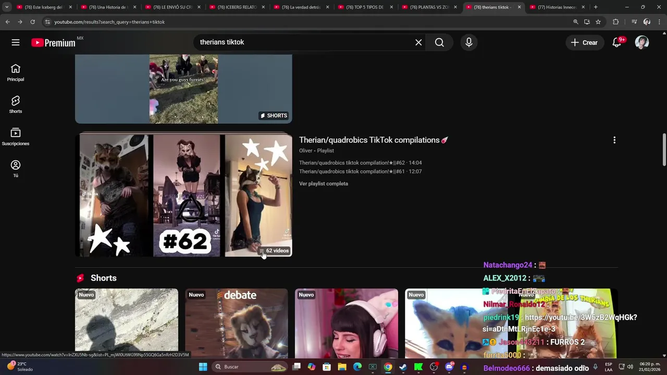
Task: Switch to 'ICEBERG RELATO' tab
Action: 237,7
